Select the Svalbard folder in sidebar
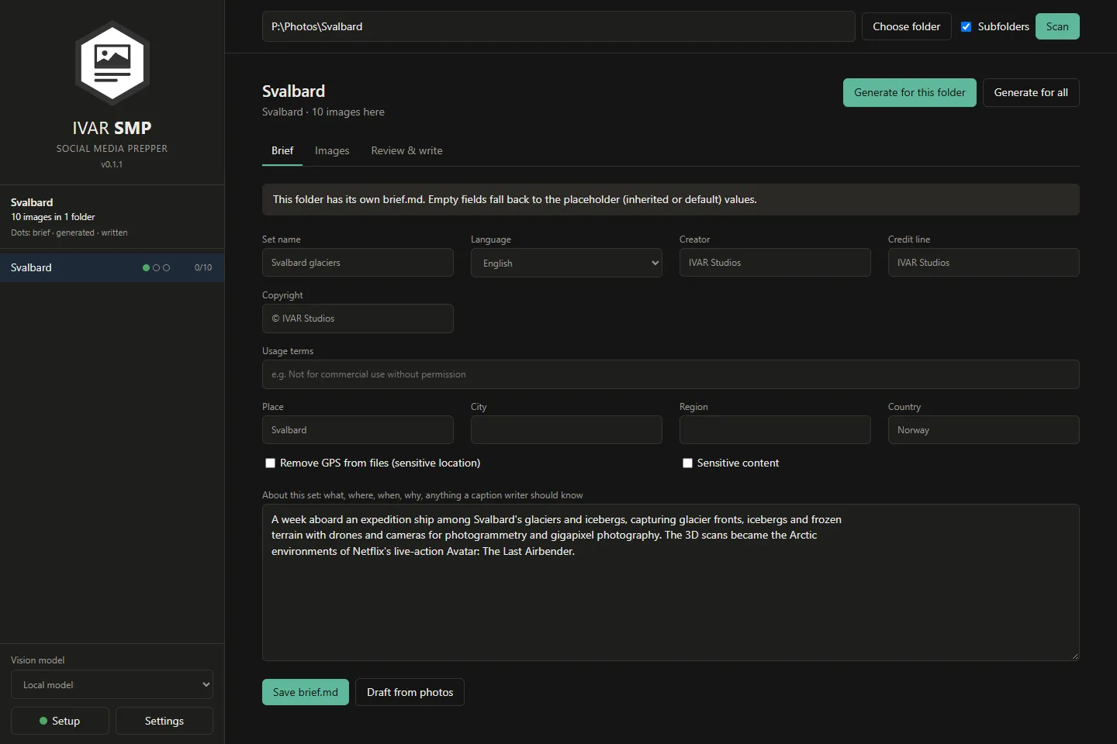The width and height of the screenshot is (1117, 744). (112, 267)
